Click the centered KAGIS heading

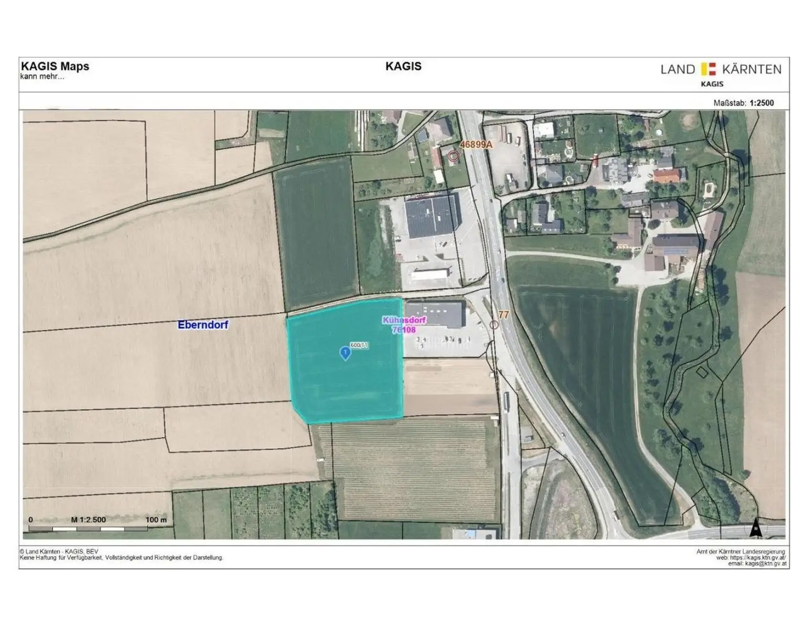403,66
